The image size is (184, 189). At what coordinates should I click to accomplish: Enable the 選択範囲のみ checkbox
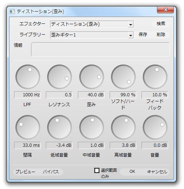click(x=97, y=171)
